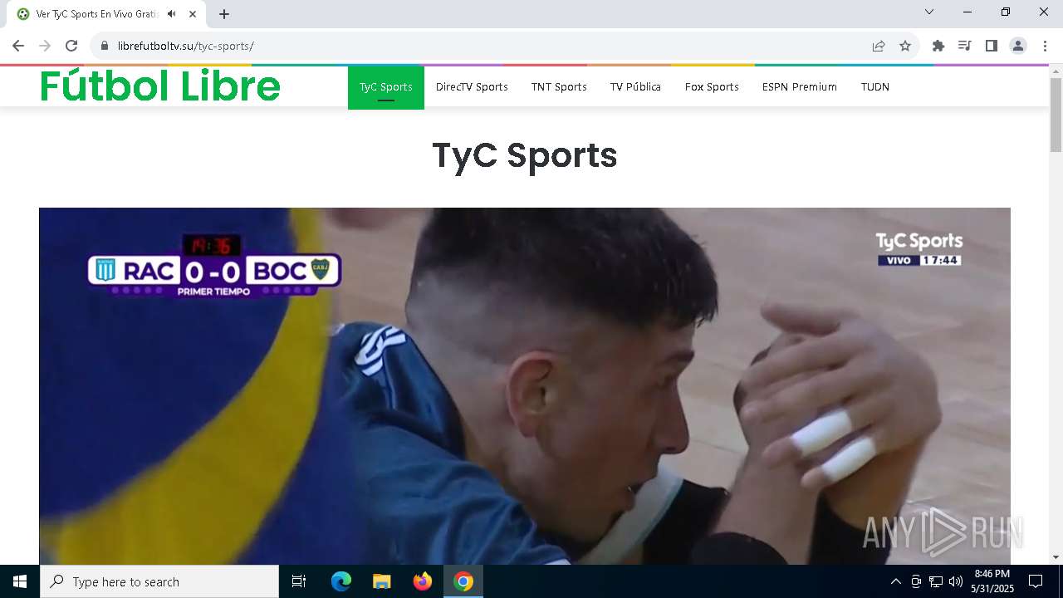Toggle browser side panel
This screenshot has width=1063, height=598.
991,46
